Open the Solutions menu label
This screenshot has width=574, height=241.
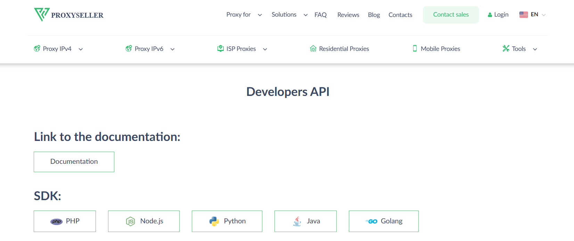coord(284,15)
